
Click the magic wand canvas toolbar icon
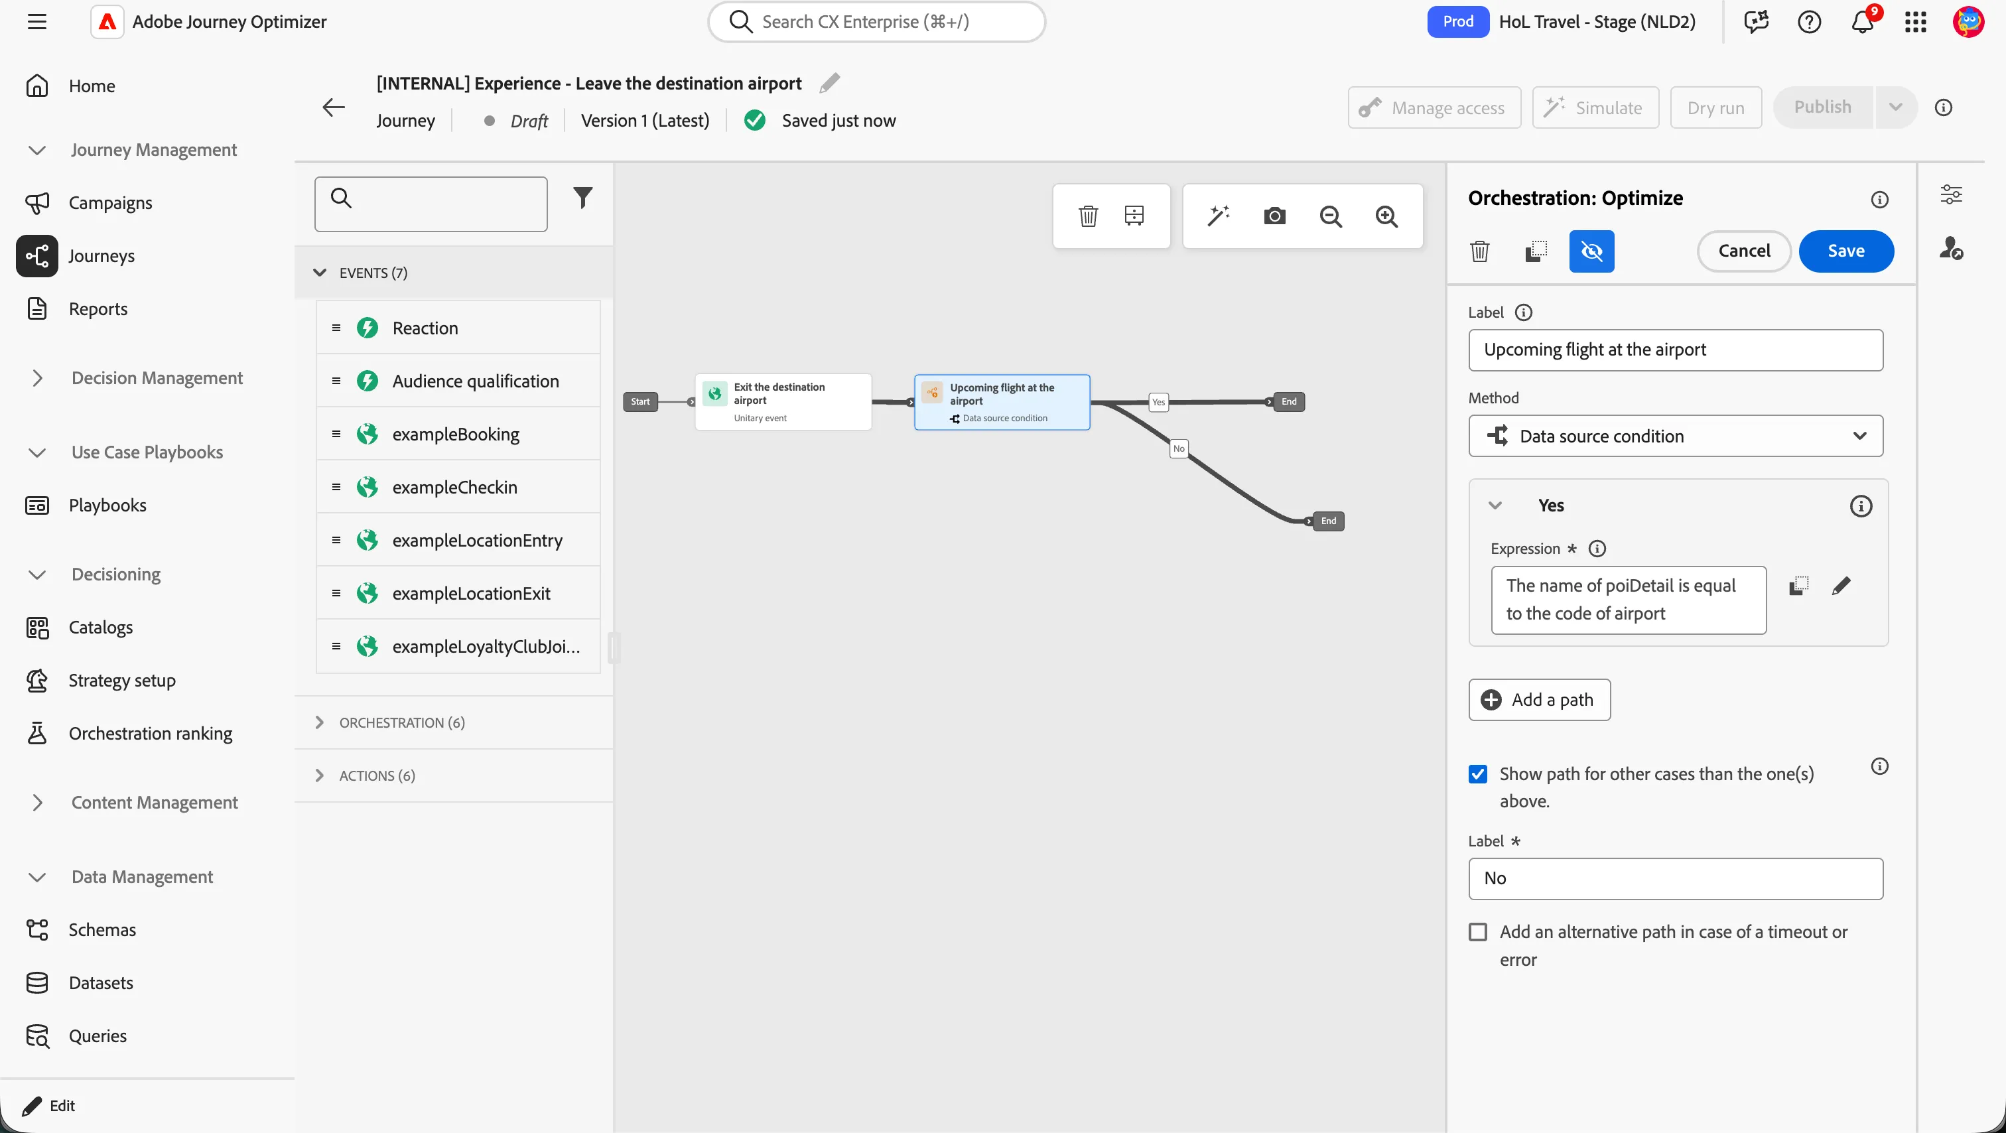pyautogui.click(x=1218, y=216)
